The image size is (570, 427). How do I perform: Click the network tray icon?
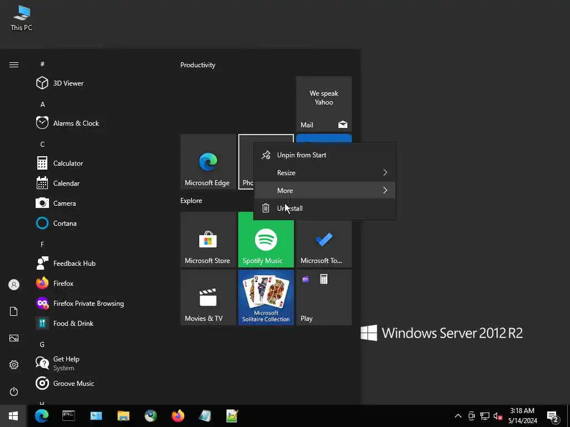(x=485, y=416)
